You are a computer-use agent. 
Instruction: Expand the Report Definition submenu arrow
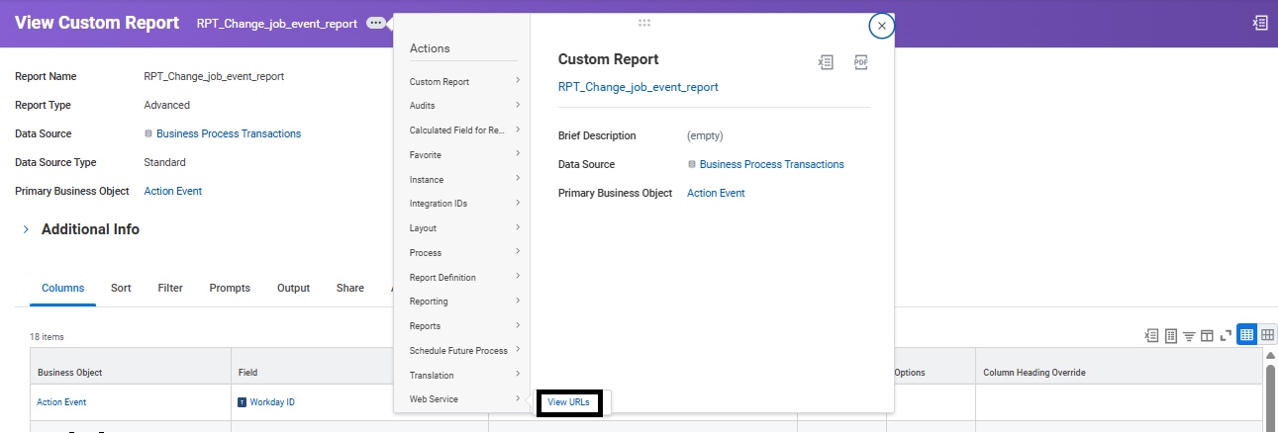(x=518, y=277)
